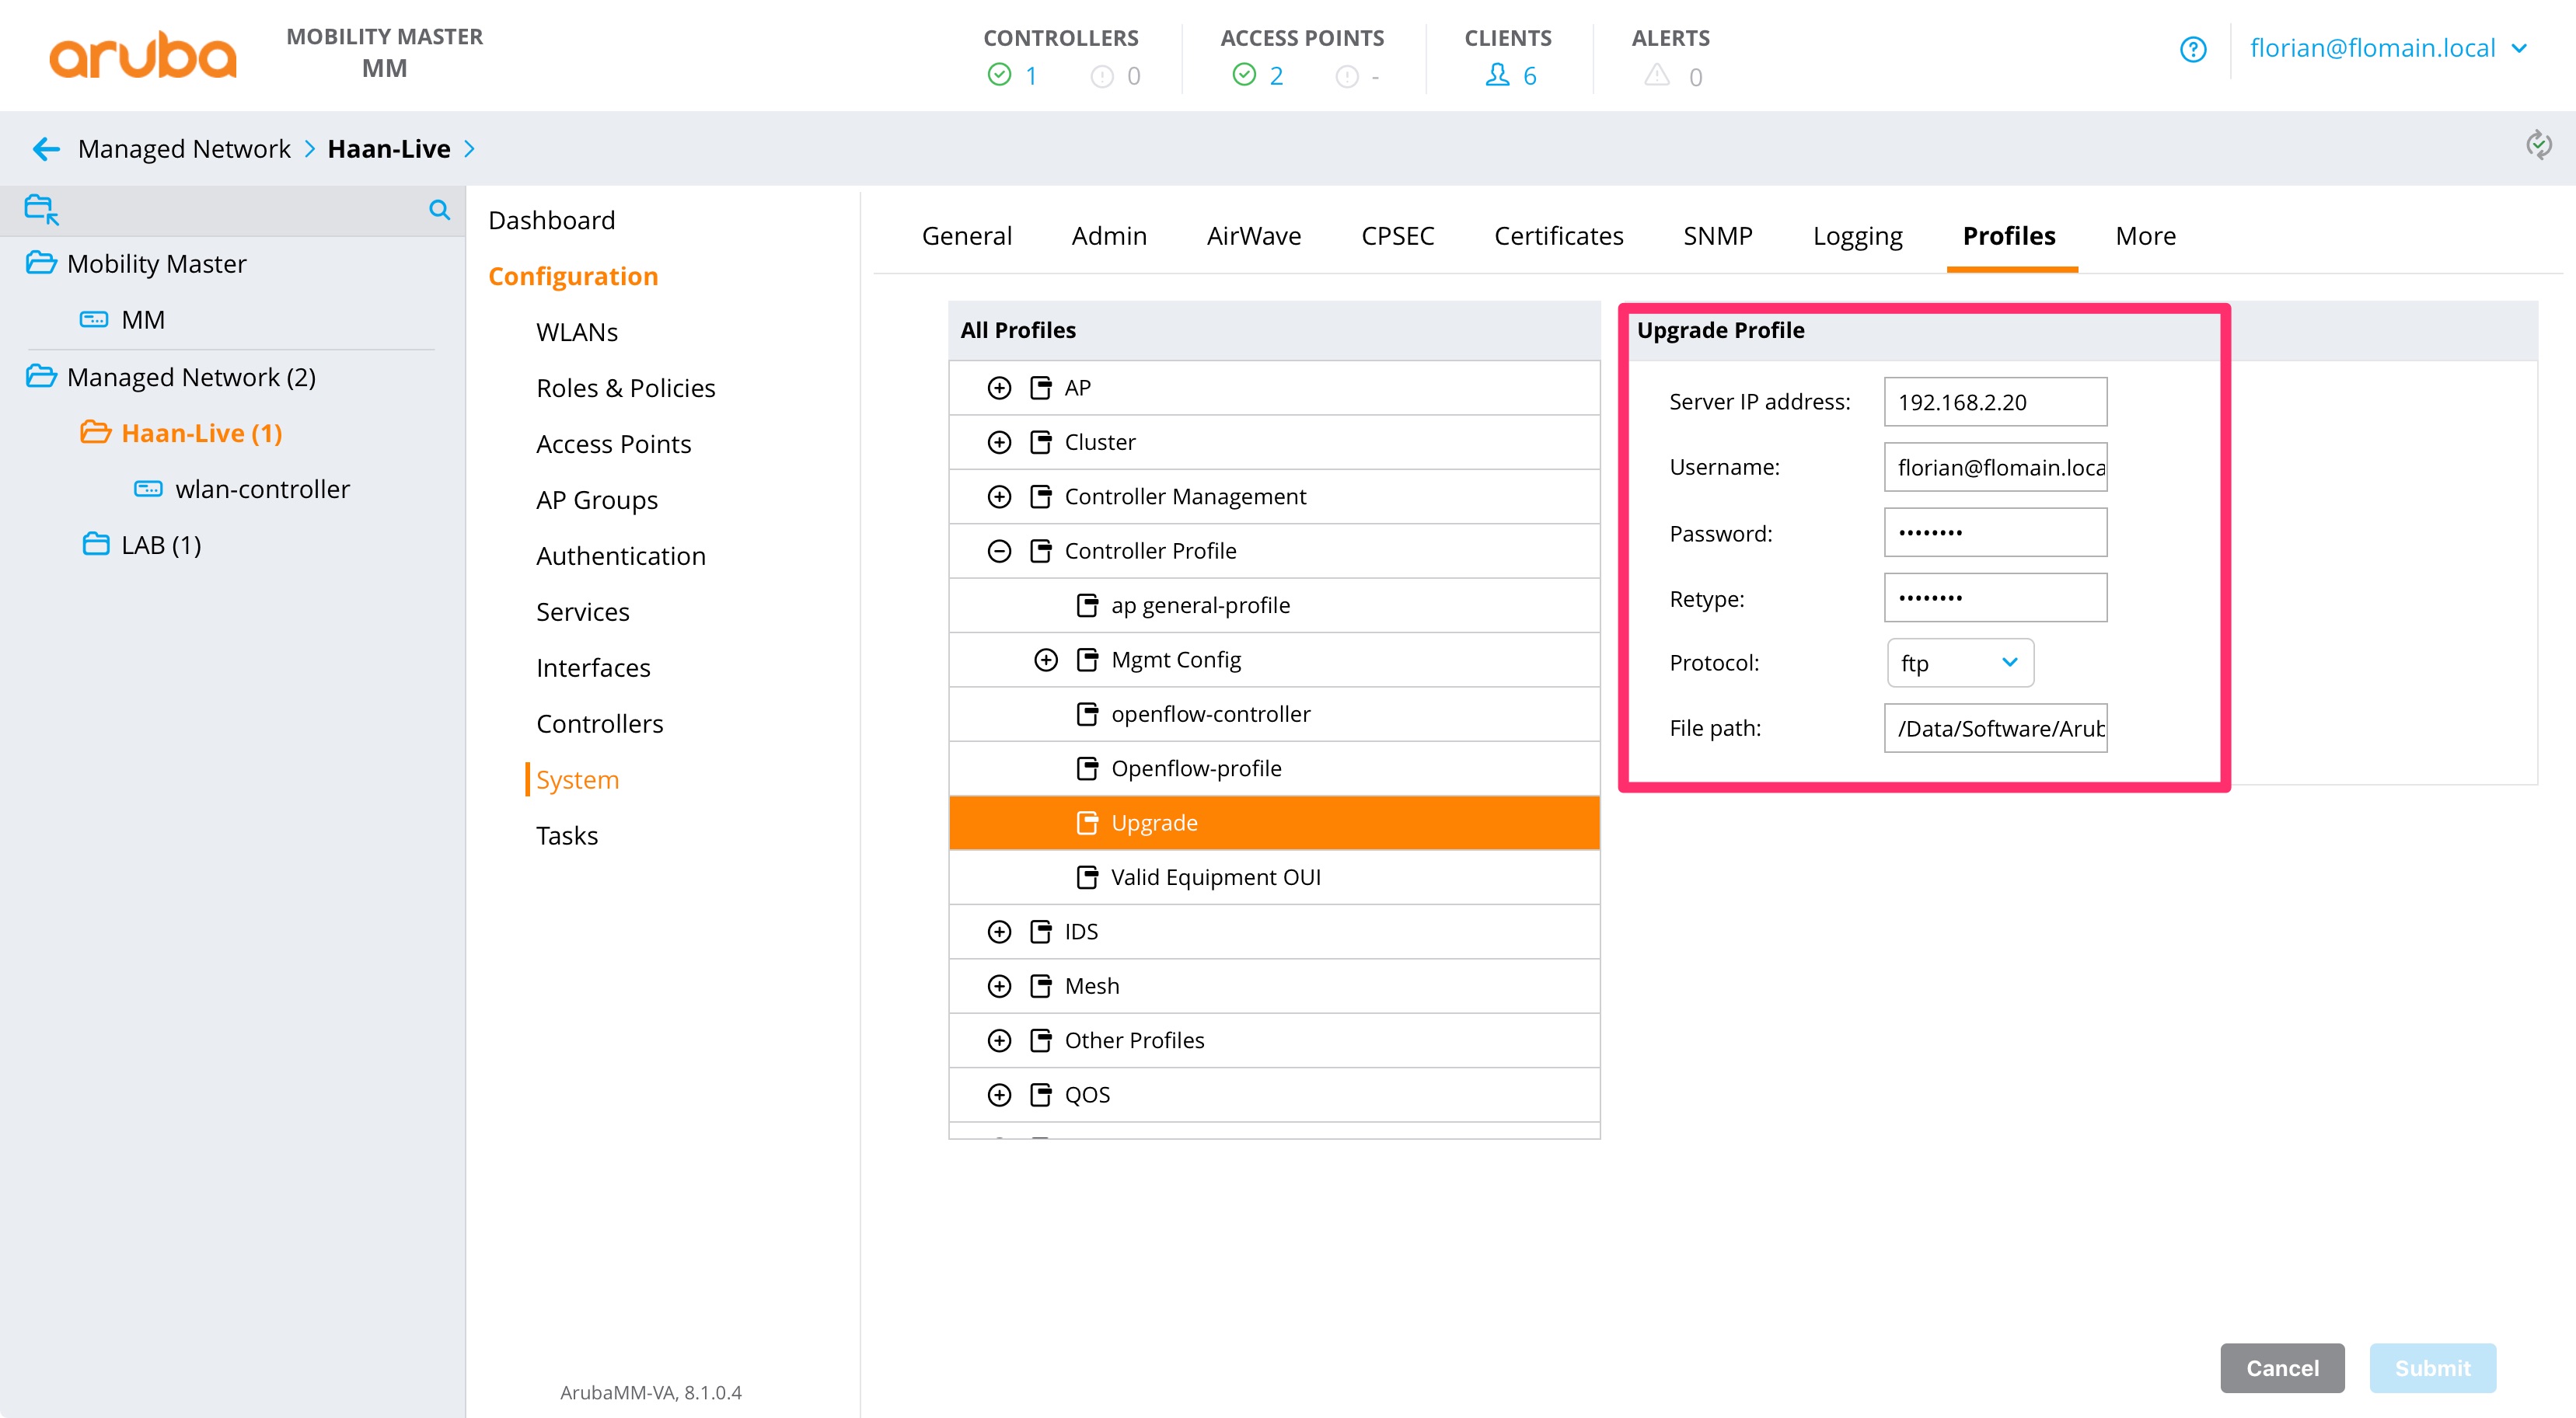Click the Valid Equipment OUI document icon
The height and width of the screenshot is (1418, 2576).
(1087, 876)
